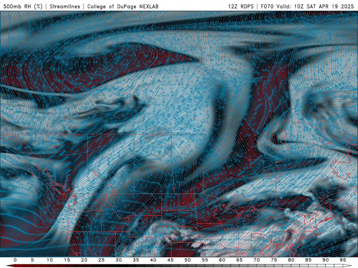Click the 80 label on the colorbar
This screenshot has width=358, height=268.
(x=291, y=260)
